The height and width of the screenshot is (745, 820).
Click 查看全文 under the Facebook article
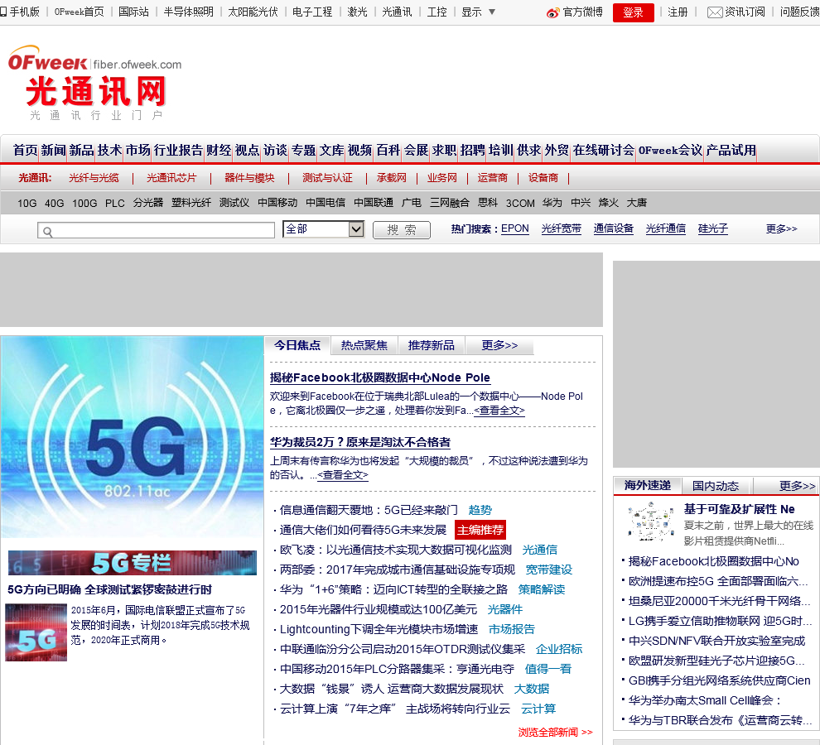(x=499, y=411)
